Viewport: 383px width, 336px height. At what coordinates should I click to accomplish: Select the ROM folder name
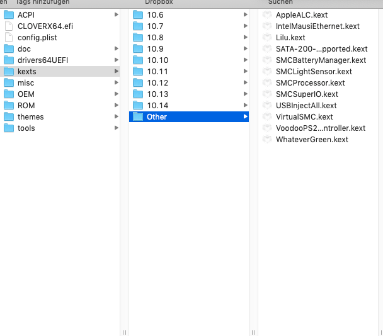tap(26, 106)
